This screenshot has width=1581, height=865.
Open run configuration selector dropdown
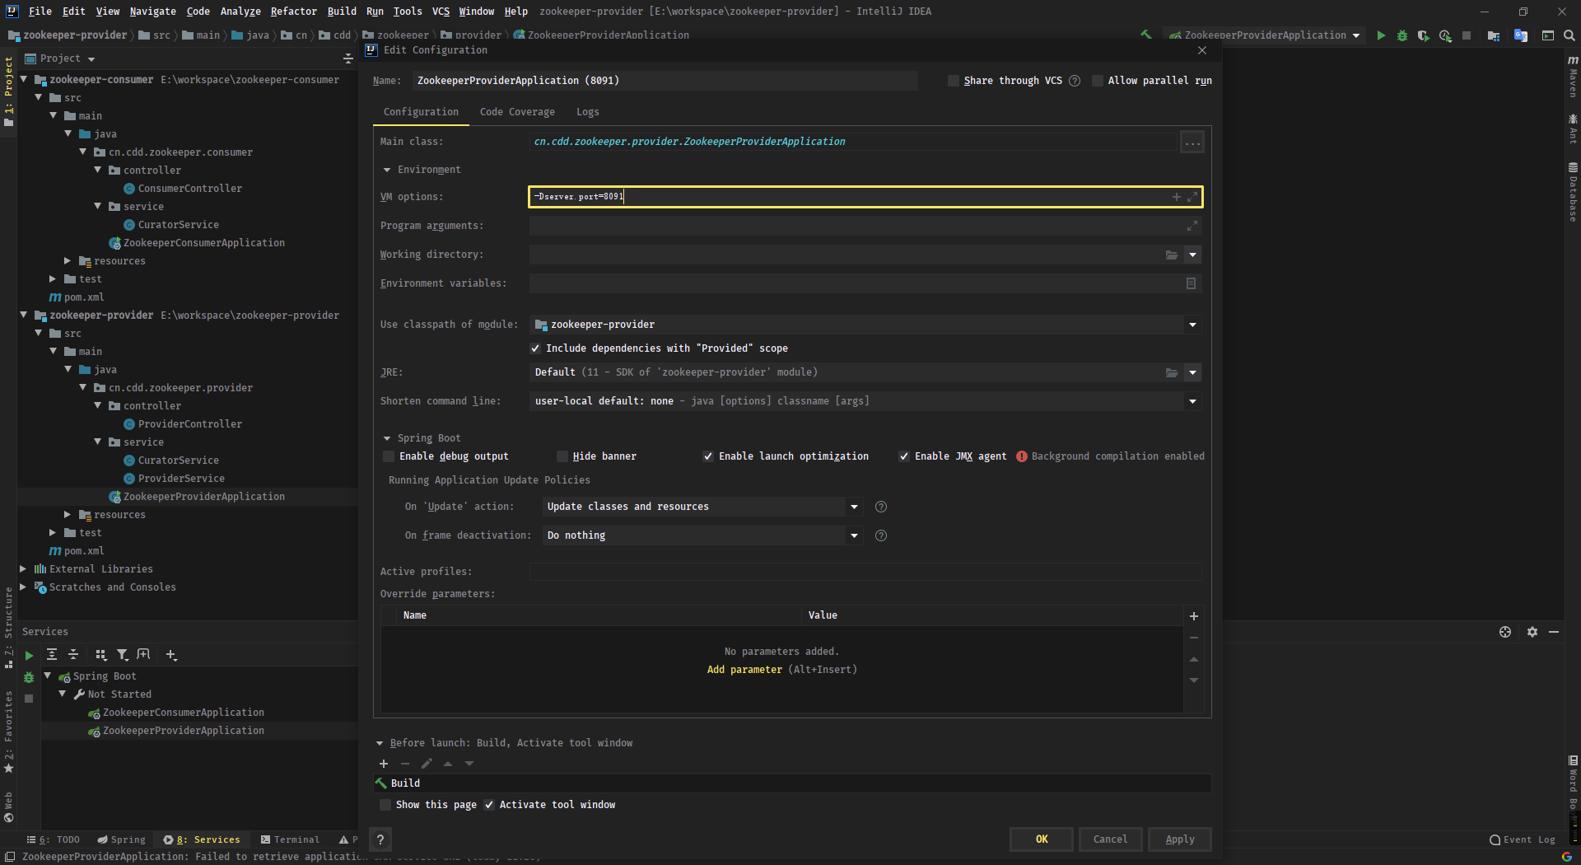pos(1264,35)
